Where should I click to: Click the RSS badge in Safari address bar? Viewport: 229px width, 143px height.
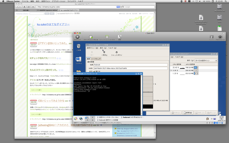[x=118, y=7]
